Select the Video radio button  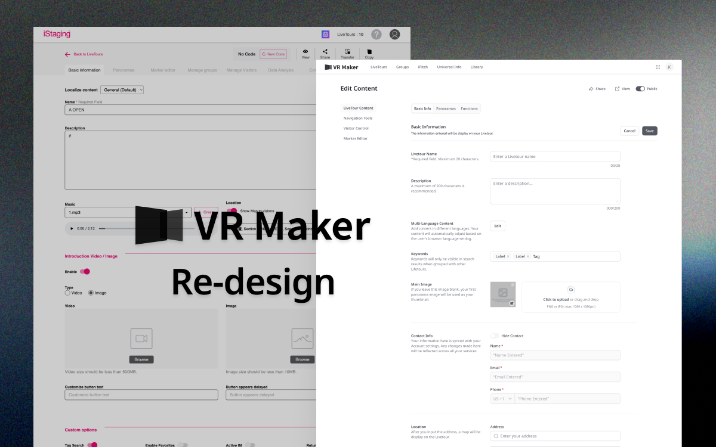(67, 293)
